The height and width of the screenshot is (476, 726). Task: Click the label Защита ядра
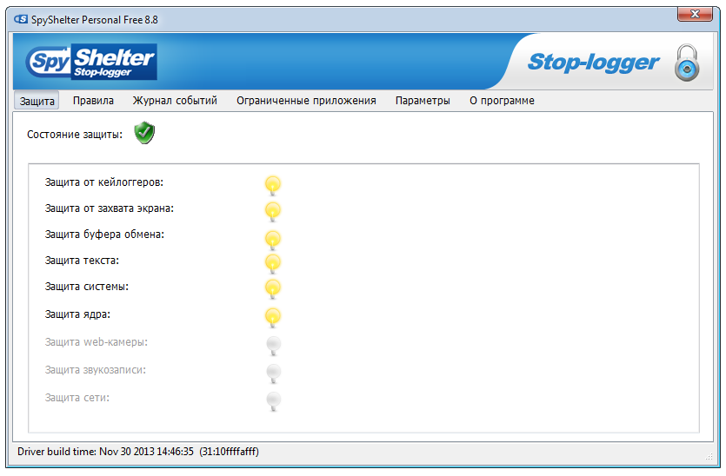(x=77, y=314)
